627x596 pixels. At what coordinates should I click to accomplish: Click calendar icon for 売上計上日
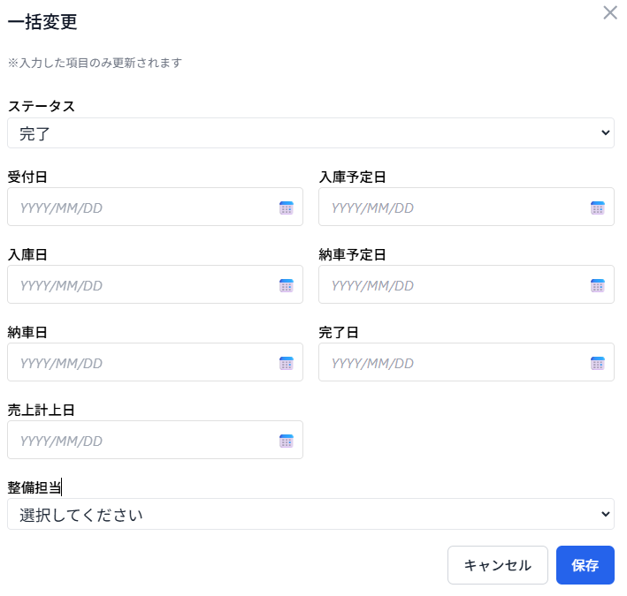tap(286, 441)
